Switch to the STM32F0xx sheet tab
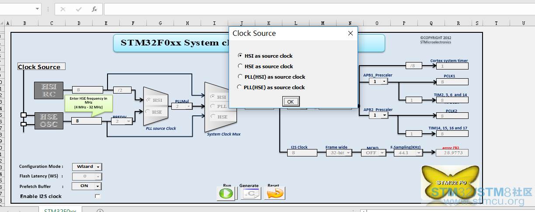 pos(60,210)
